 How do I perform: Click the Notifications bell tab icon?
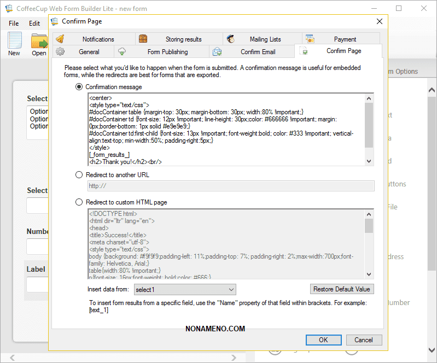click(x=60, y=39)
